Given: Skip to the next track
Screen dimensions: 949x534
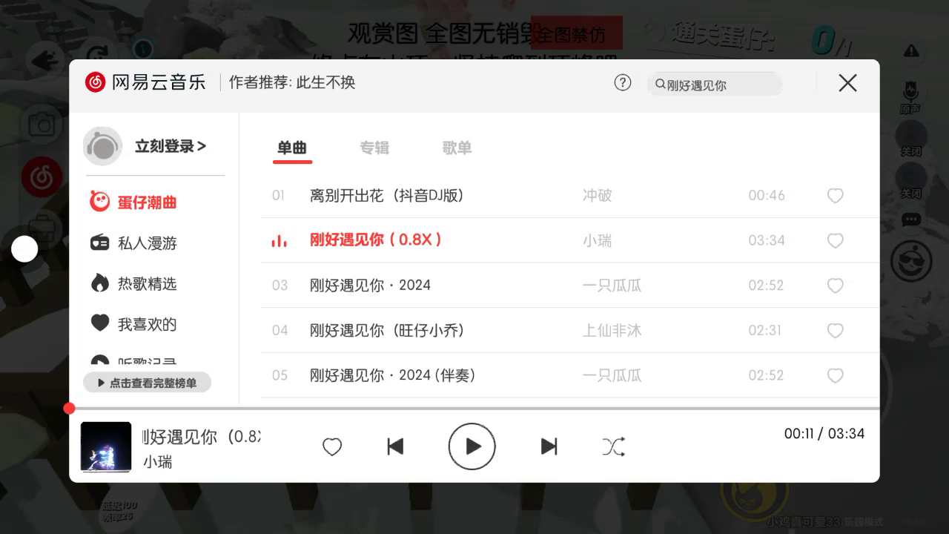Looking at the screenshot, I should tap(549, 446).
